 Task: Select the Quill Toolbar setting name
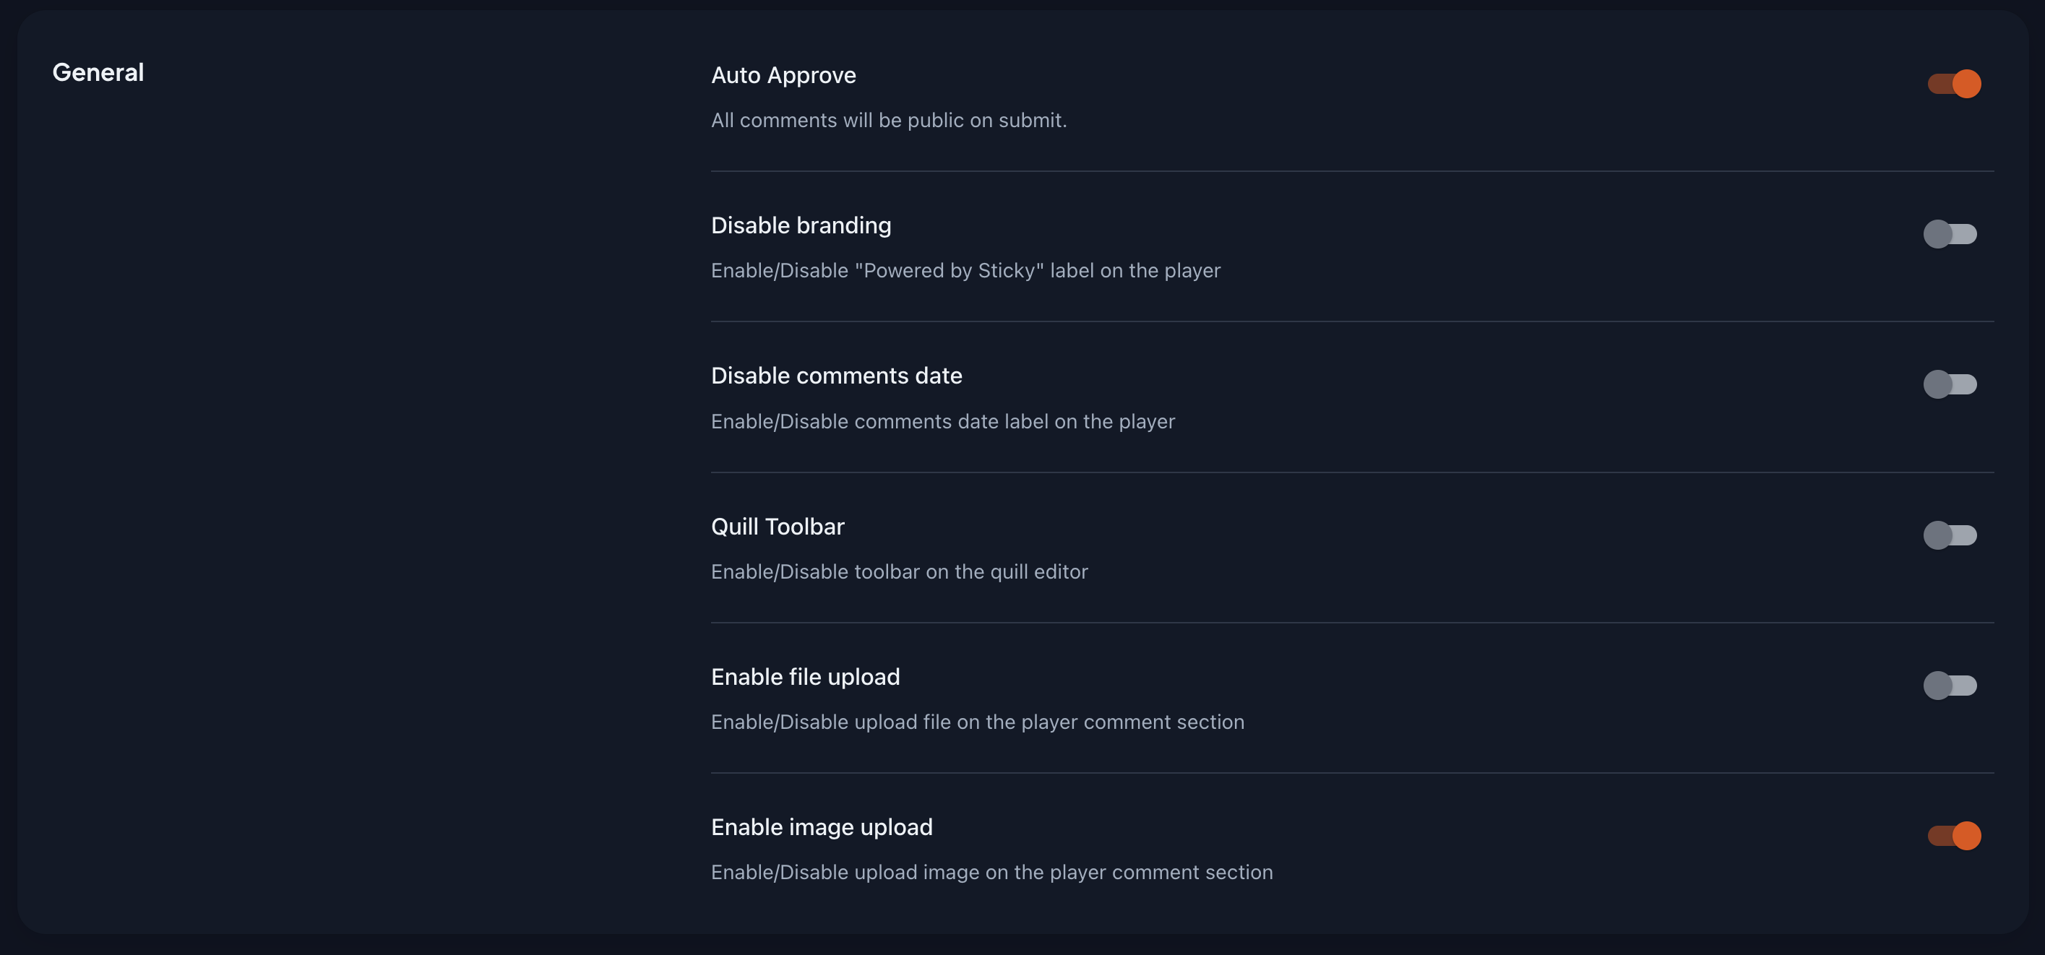(778, 527)
